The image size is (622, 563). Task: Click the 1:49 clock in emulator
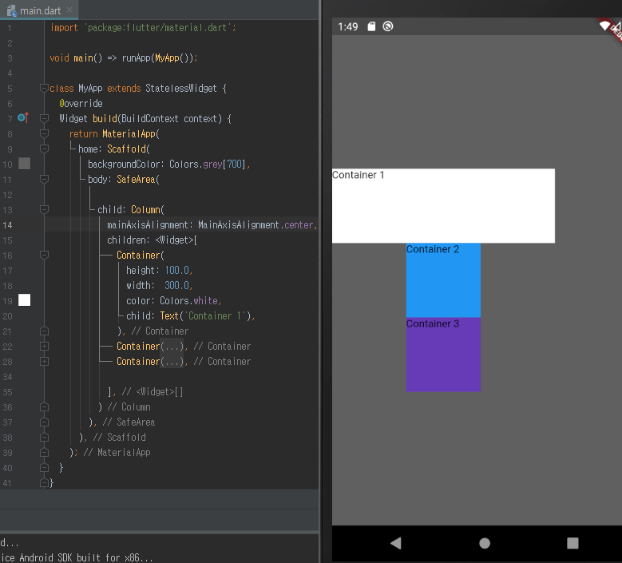point(348,26)
